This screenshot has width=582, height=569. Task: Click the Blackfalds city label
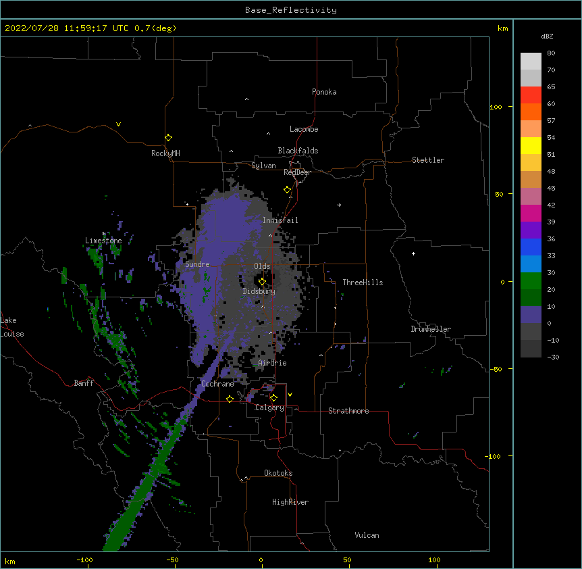(298, 151)
